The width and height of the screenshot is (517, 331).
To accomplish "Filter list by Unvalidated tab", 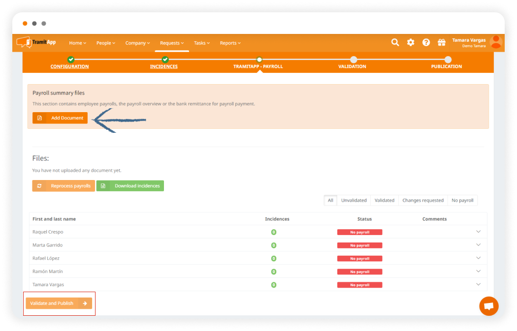I will [x=354, y=200].
